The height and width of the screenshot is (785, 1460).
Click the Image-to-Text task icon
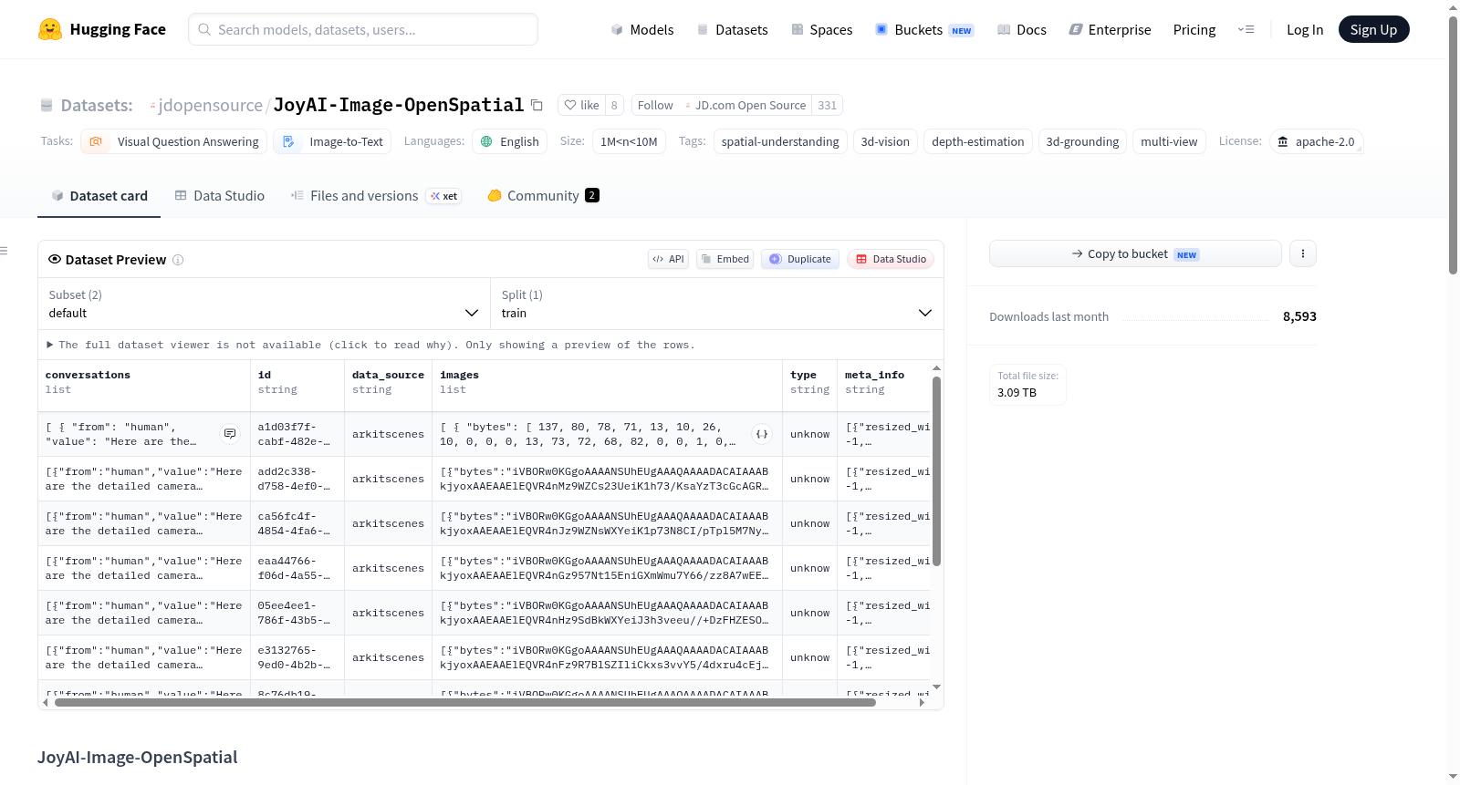288,141
